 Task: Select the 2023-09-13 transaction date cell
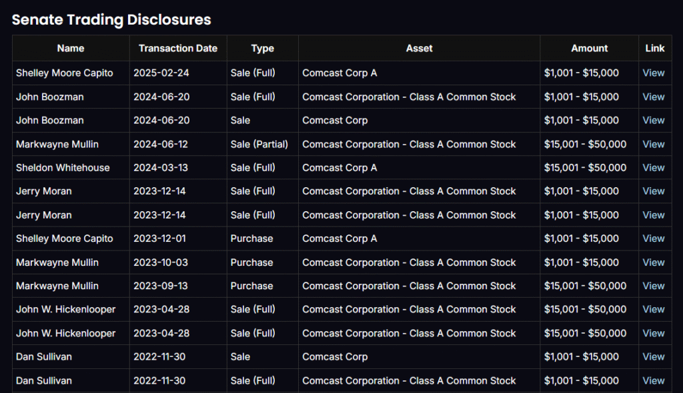161,286
